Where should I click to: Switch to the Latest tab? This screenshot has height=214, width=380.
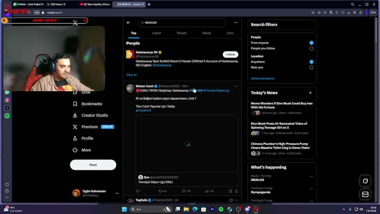156,33
